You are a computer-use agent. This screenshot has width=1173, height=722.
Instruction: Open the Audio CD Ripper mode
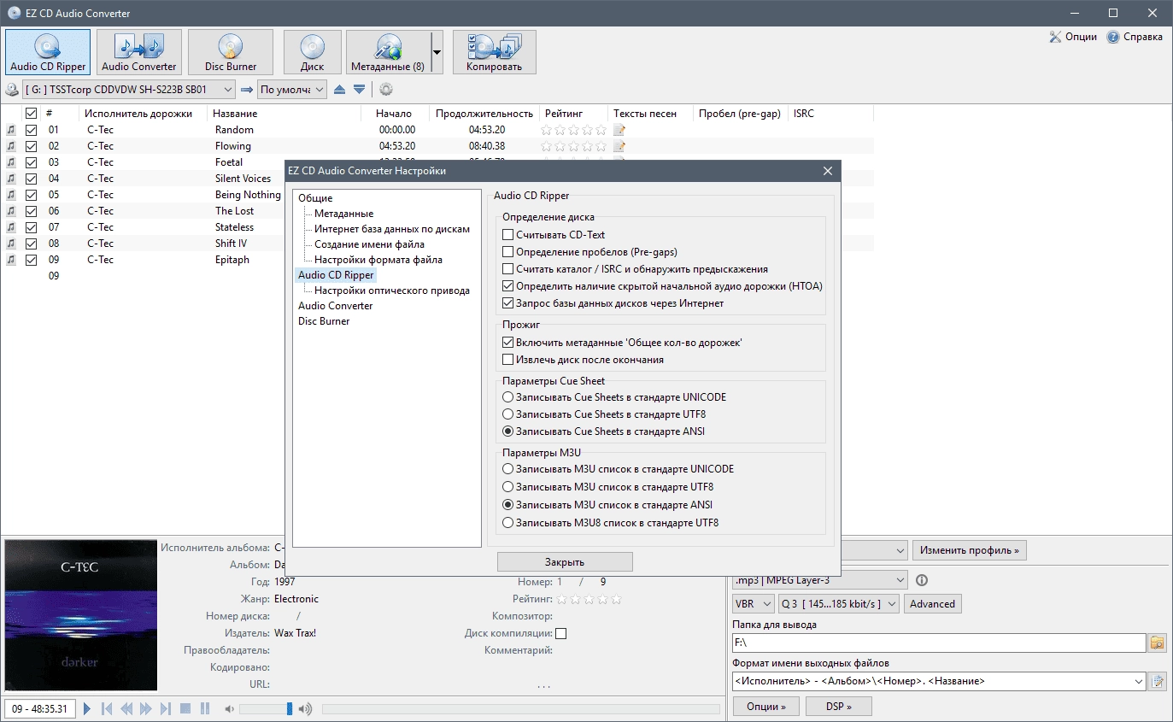pyautogui.click(x=48, y=52)
